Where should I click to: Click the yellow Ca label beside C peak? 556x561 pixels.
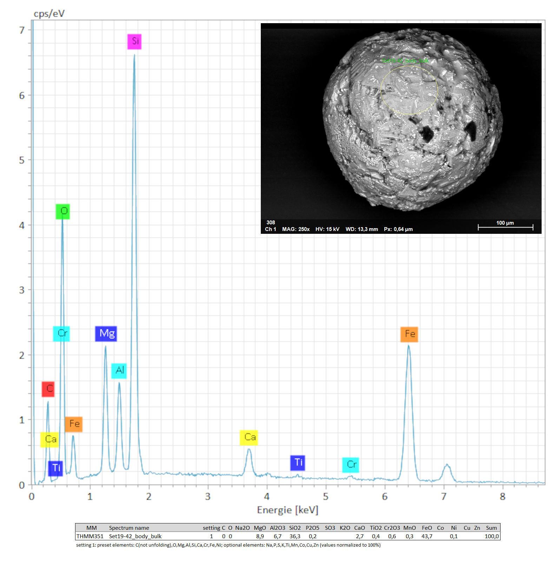49,440
